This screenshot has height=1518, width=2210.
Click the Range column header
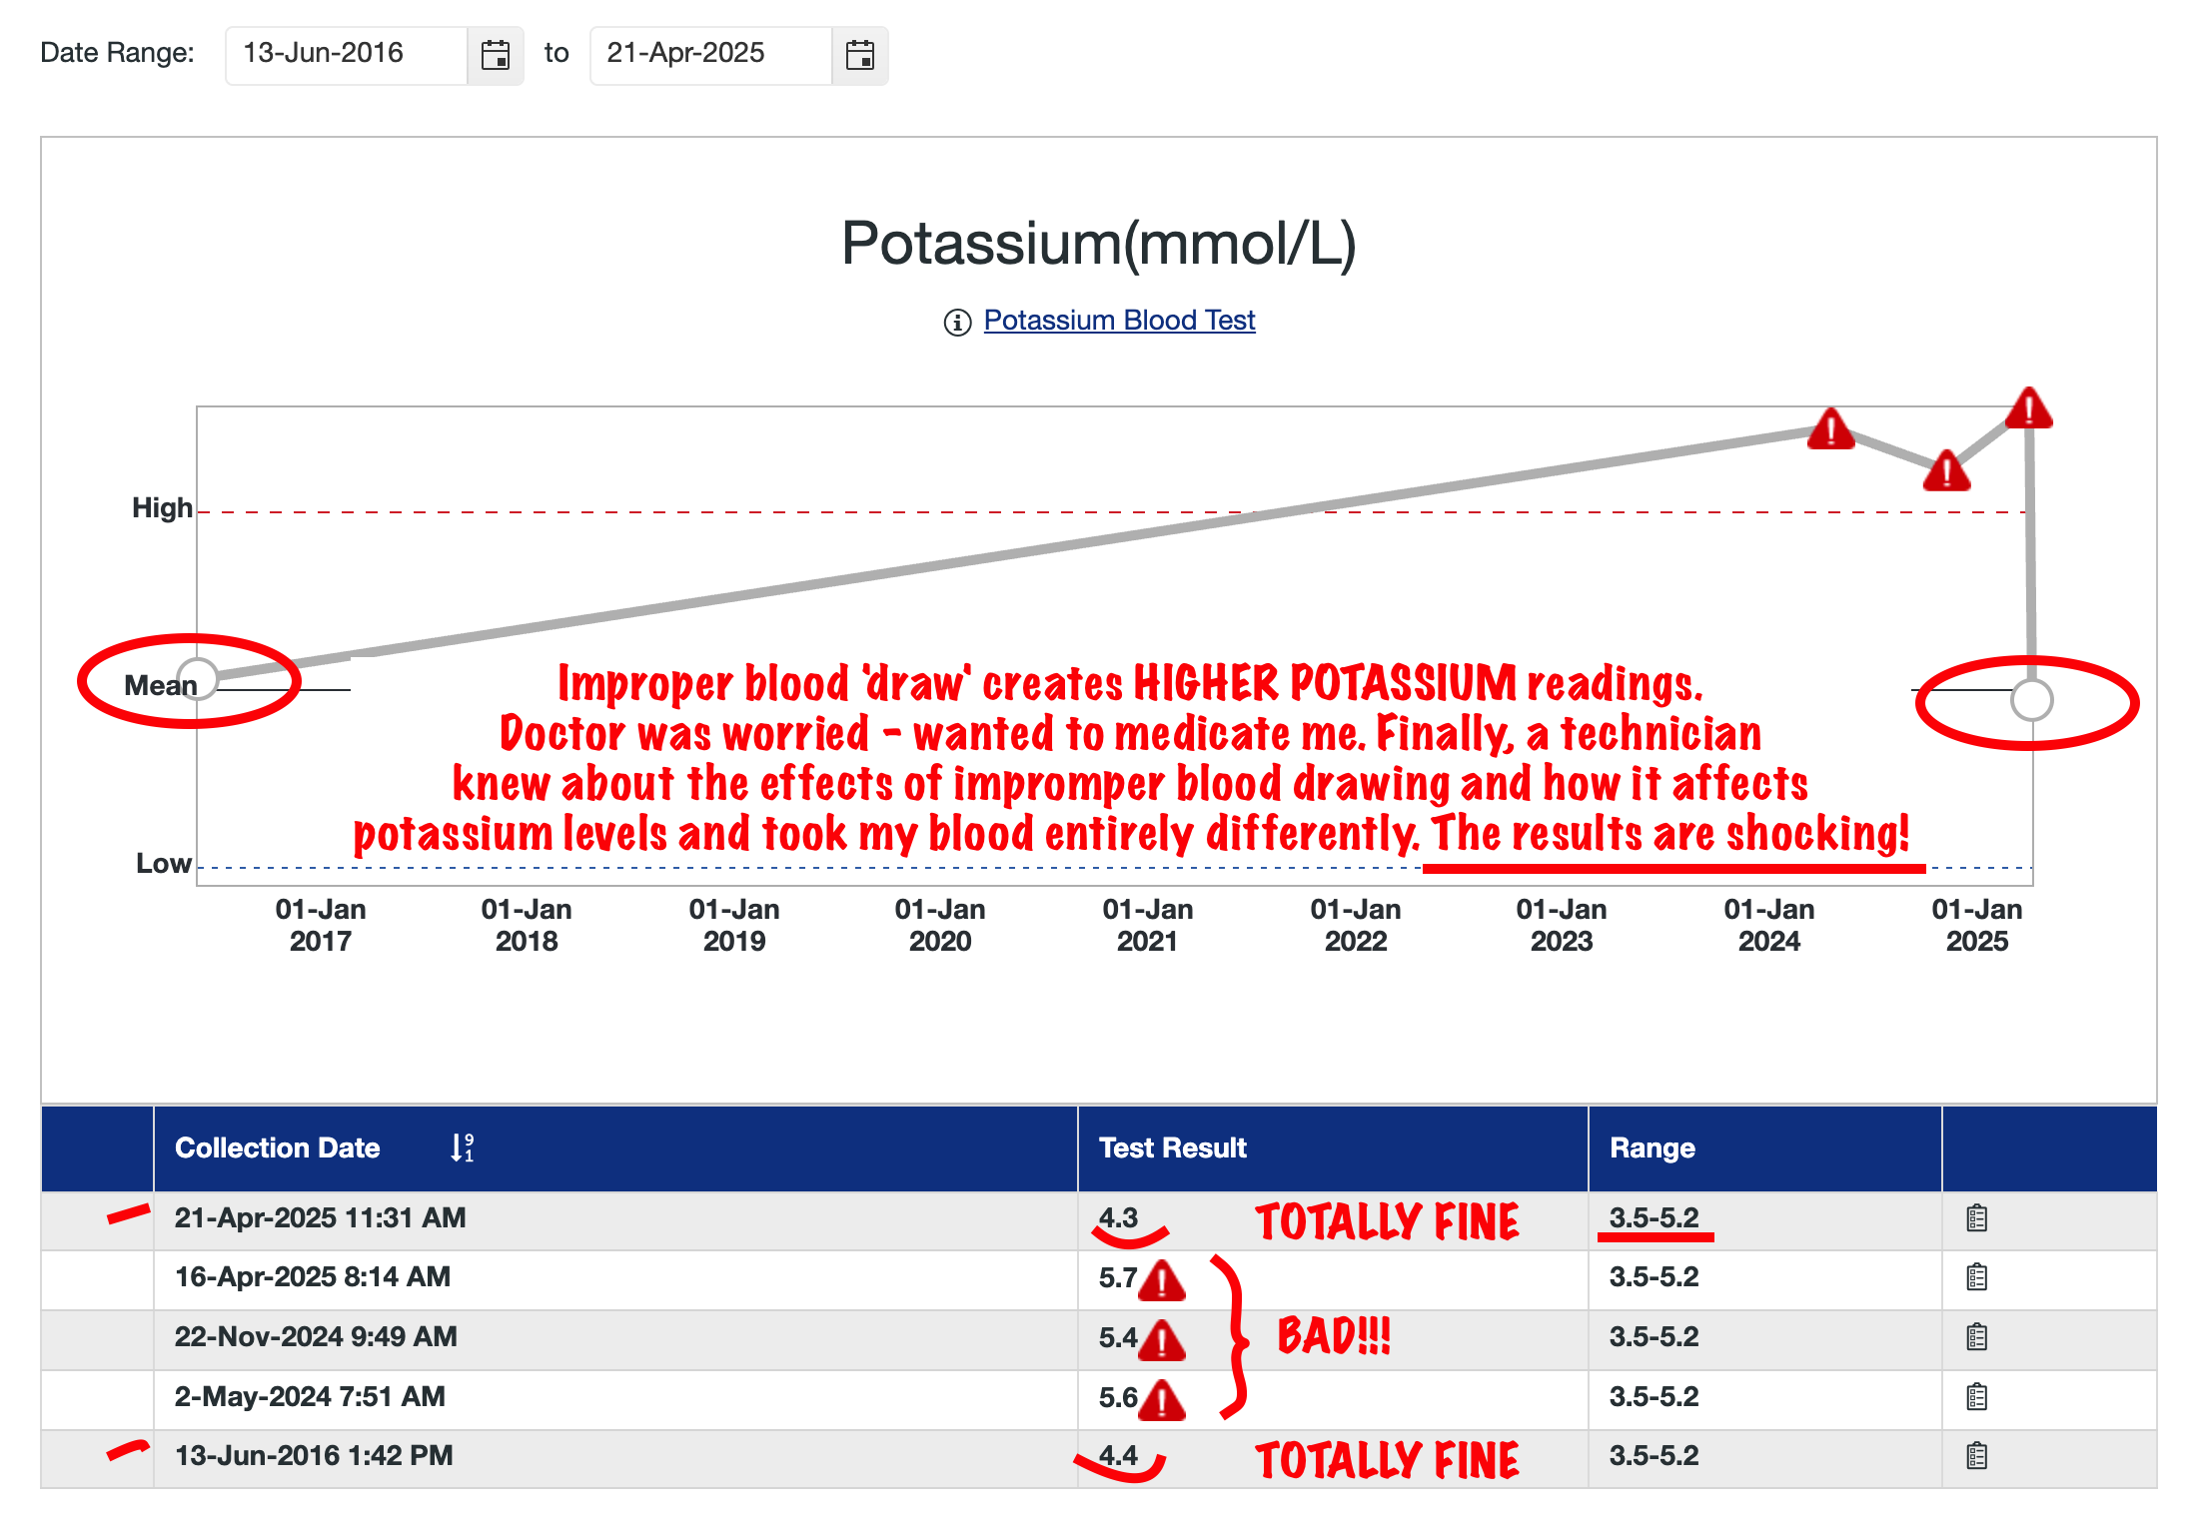pos(1652,1148)
